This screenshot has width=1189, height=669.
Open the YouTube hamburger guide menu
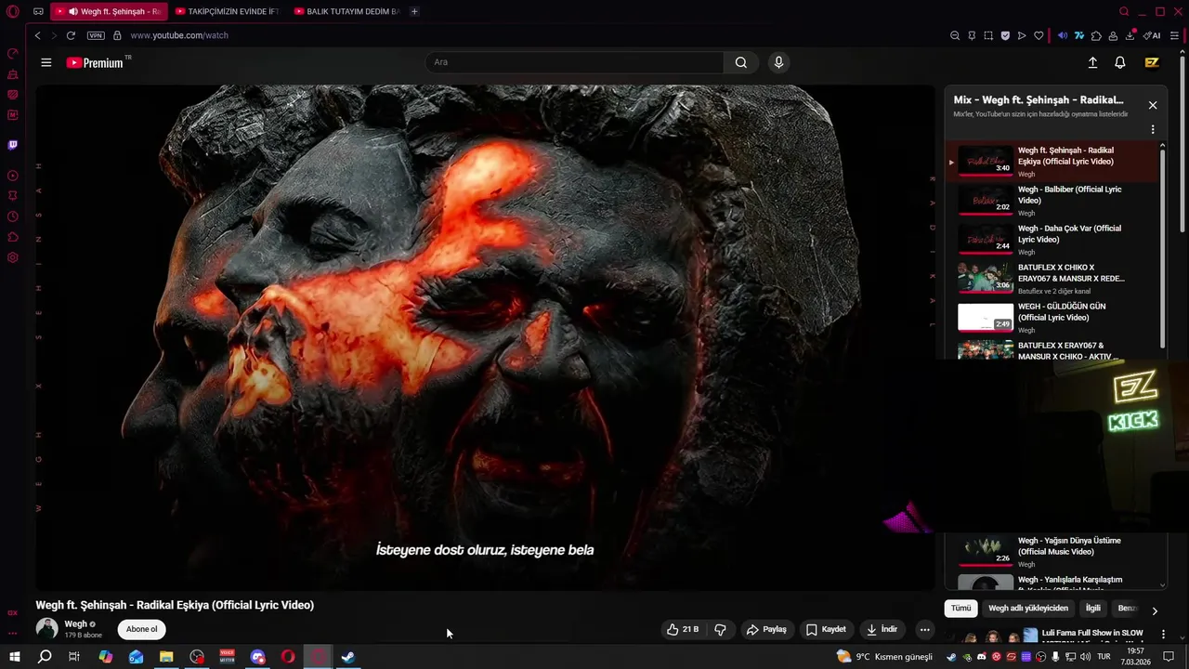[46, 62]
